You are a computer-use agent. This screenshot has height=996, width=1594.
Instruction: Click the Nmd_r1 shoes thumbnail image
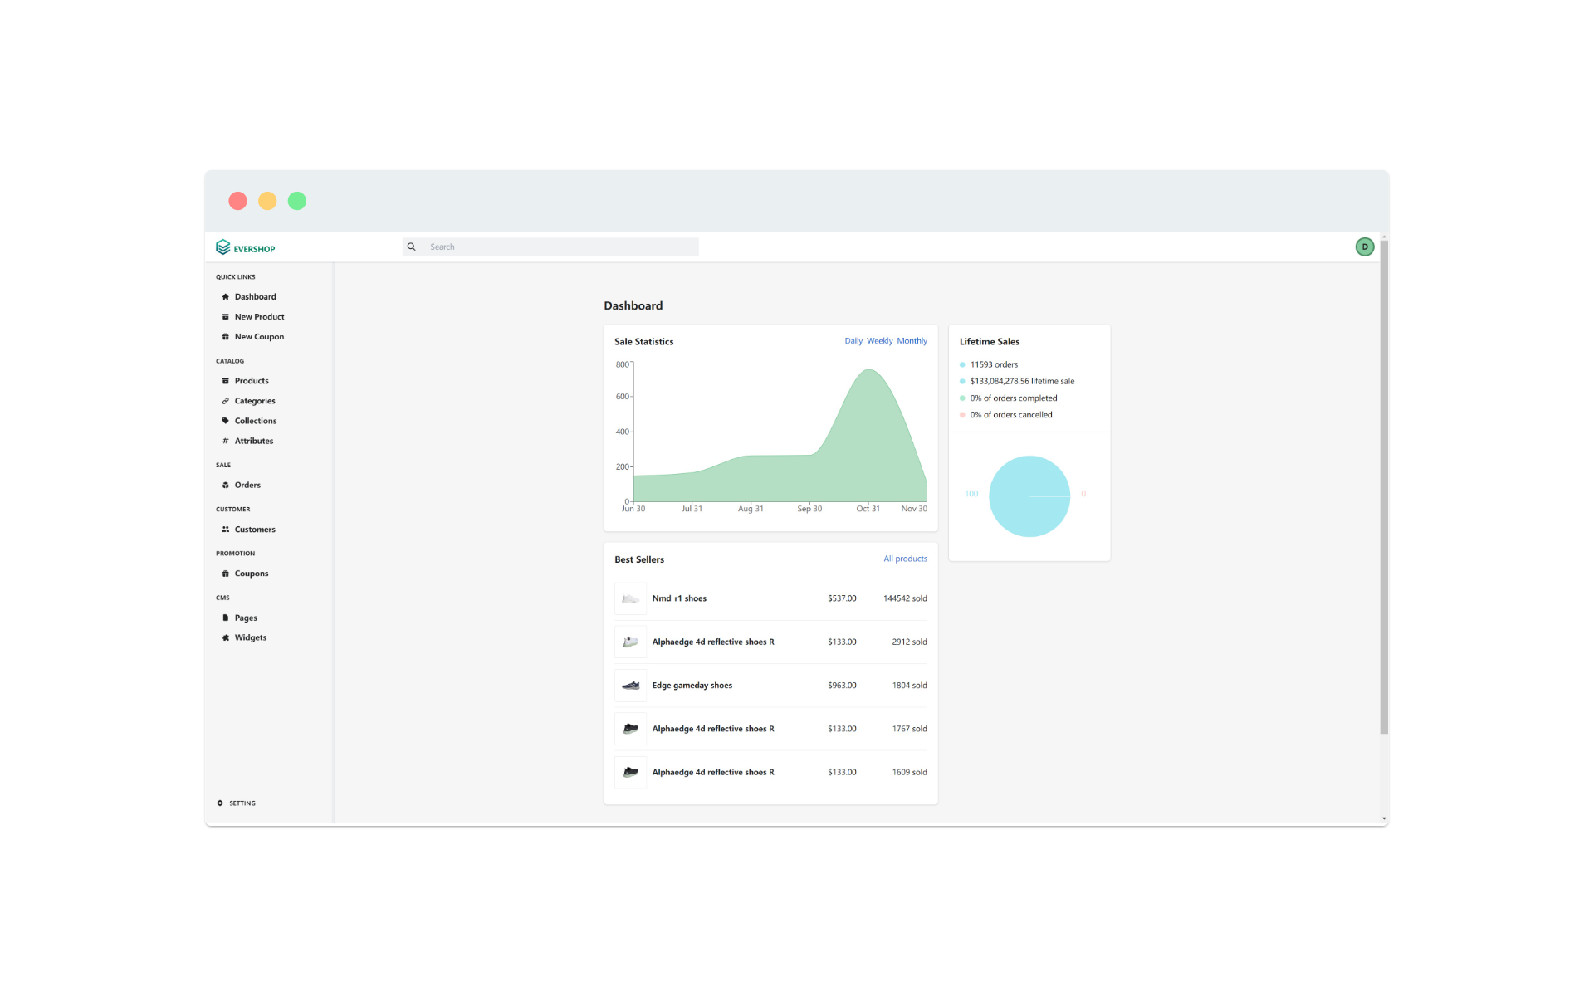tap(630, 598)
